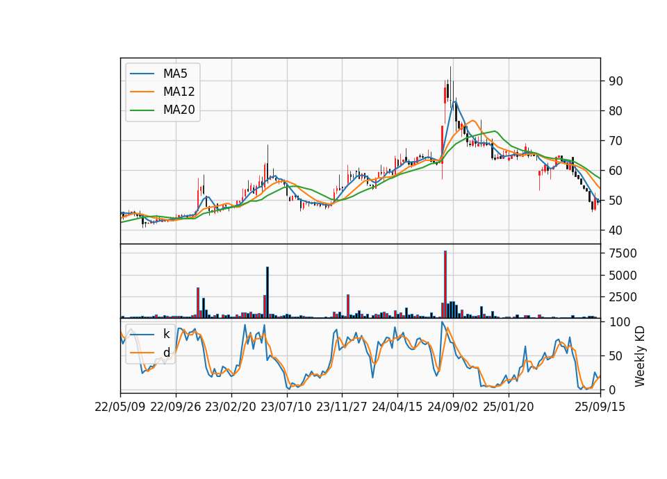Click the volume axis label 5000

tap(623, 276)
